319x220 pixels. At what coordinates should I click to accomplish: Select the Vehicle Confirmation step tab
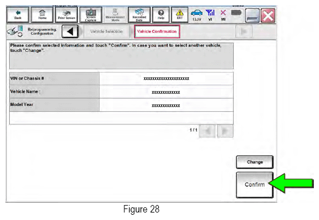point(157,32)
